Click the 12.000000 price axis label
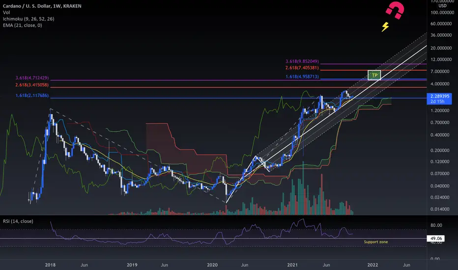Screen dimensions: 458x270 pyautogui.click(x=441, y=59)
